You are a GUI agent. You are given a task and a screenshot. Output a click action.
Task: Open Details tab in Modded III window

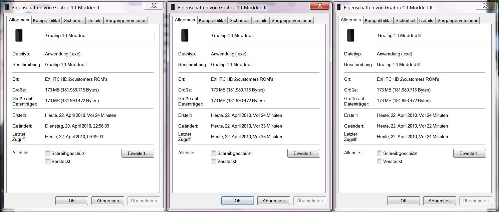click(426, 20)
